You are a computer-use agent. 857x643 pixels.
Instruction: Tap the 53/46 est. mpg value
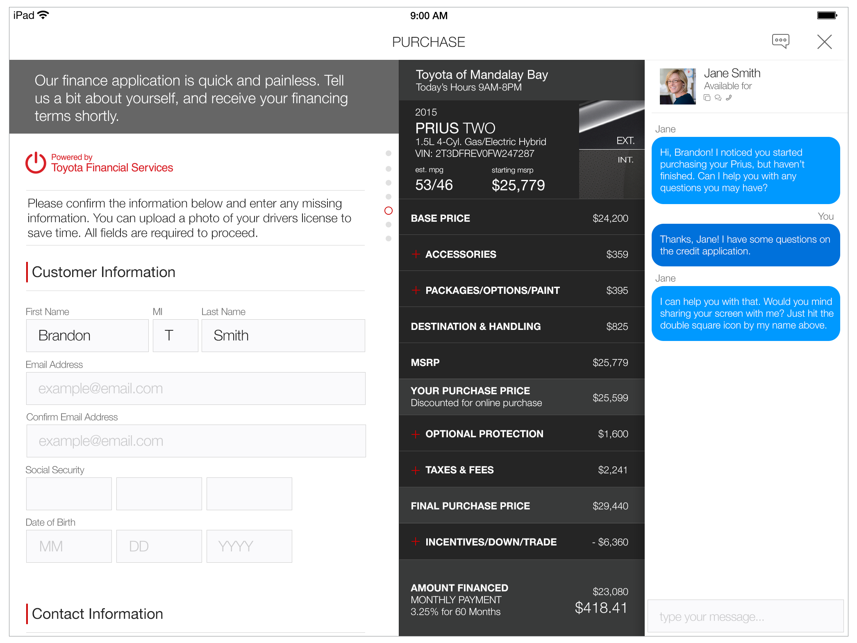(x=434, y=185)
